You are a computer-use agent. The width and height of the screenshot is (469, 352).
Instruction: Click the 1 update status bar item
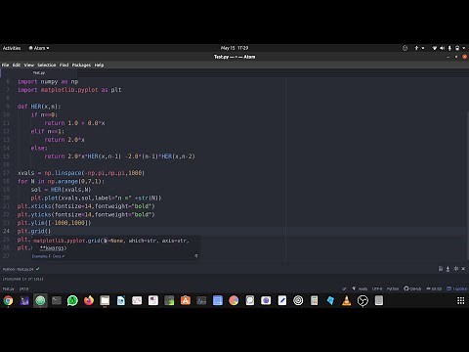[x=456, y=288]
